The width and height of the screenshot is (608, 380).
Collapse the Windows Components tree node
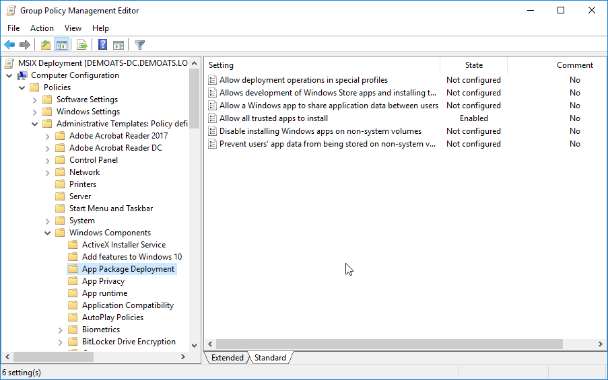tap(48, 233)
